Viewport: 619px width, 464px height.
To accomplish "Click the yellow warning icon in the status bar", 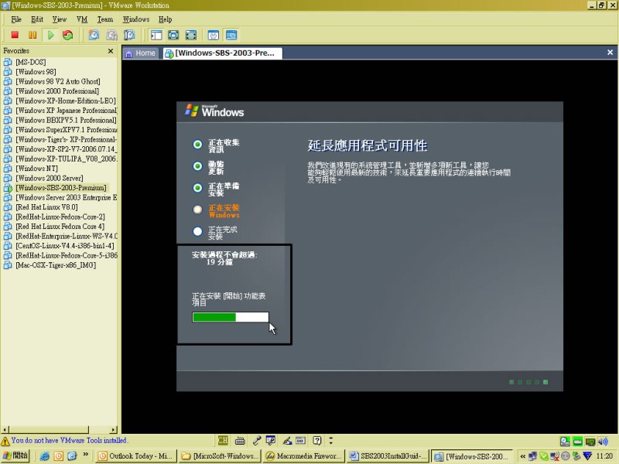I will coord(5,441).
